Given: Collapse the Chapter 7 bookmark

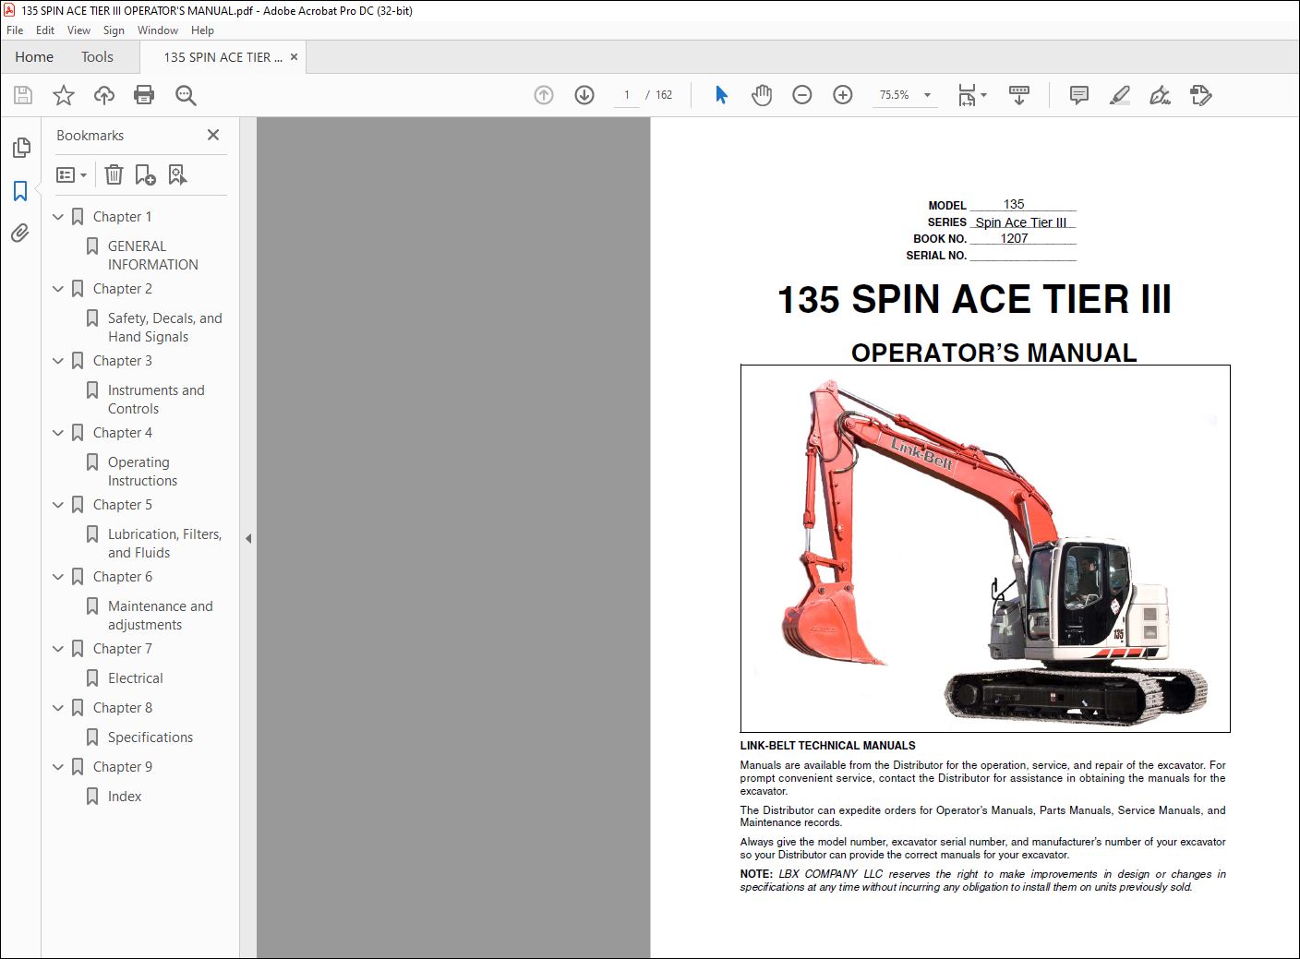Looking at the screenshot, I should coord(58,649).
